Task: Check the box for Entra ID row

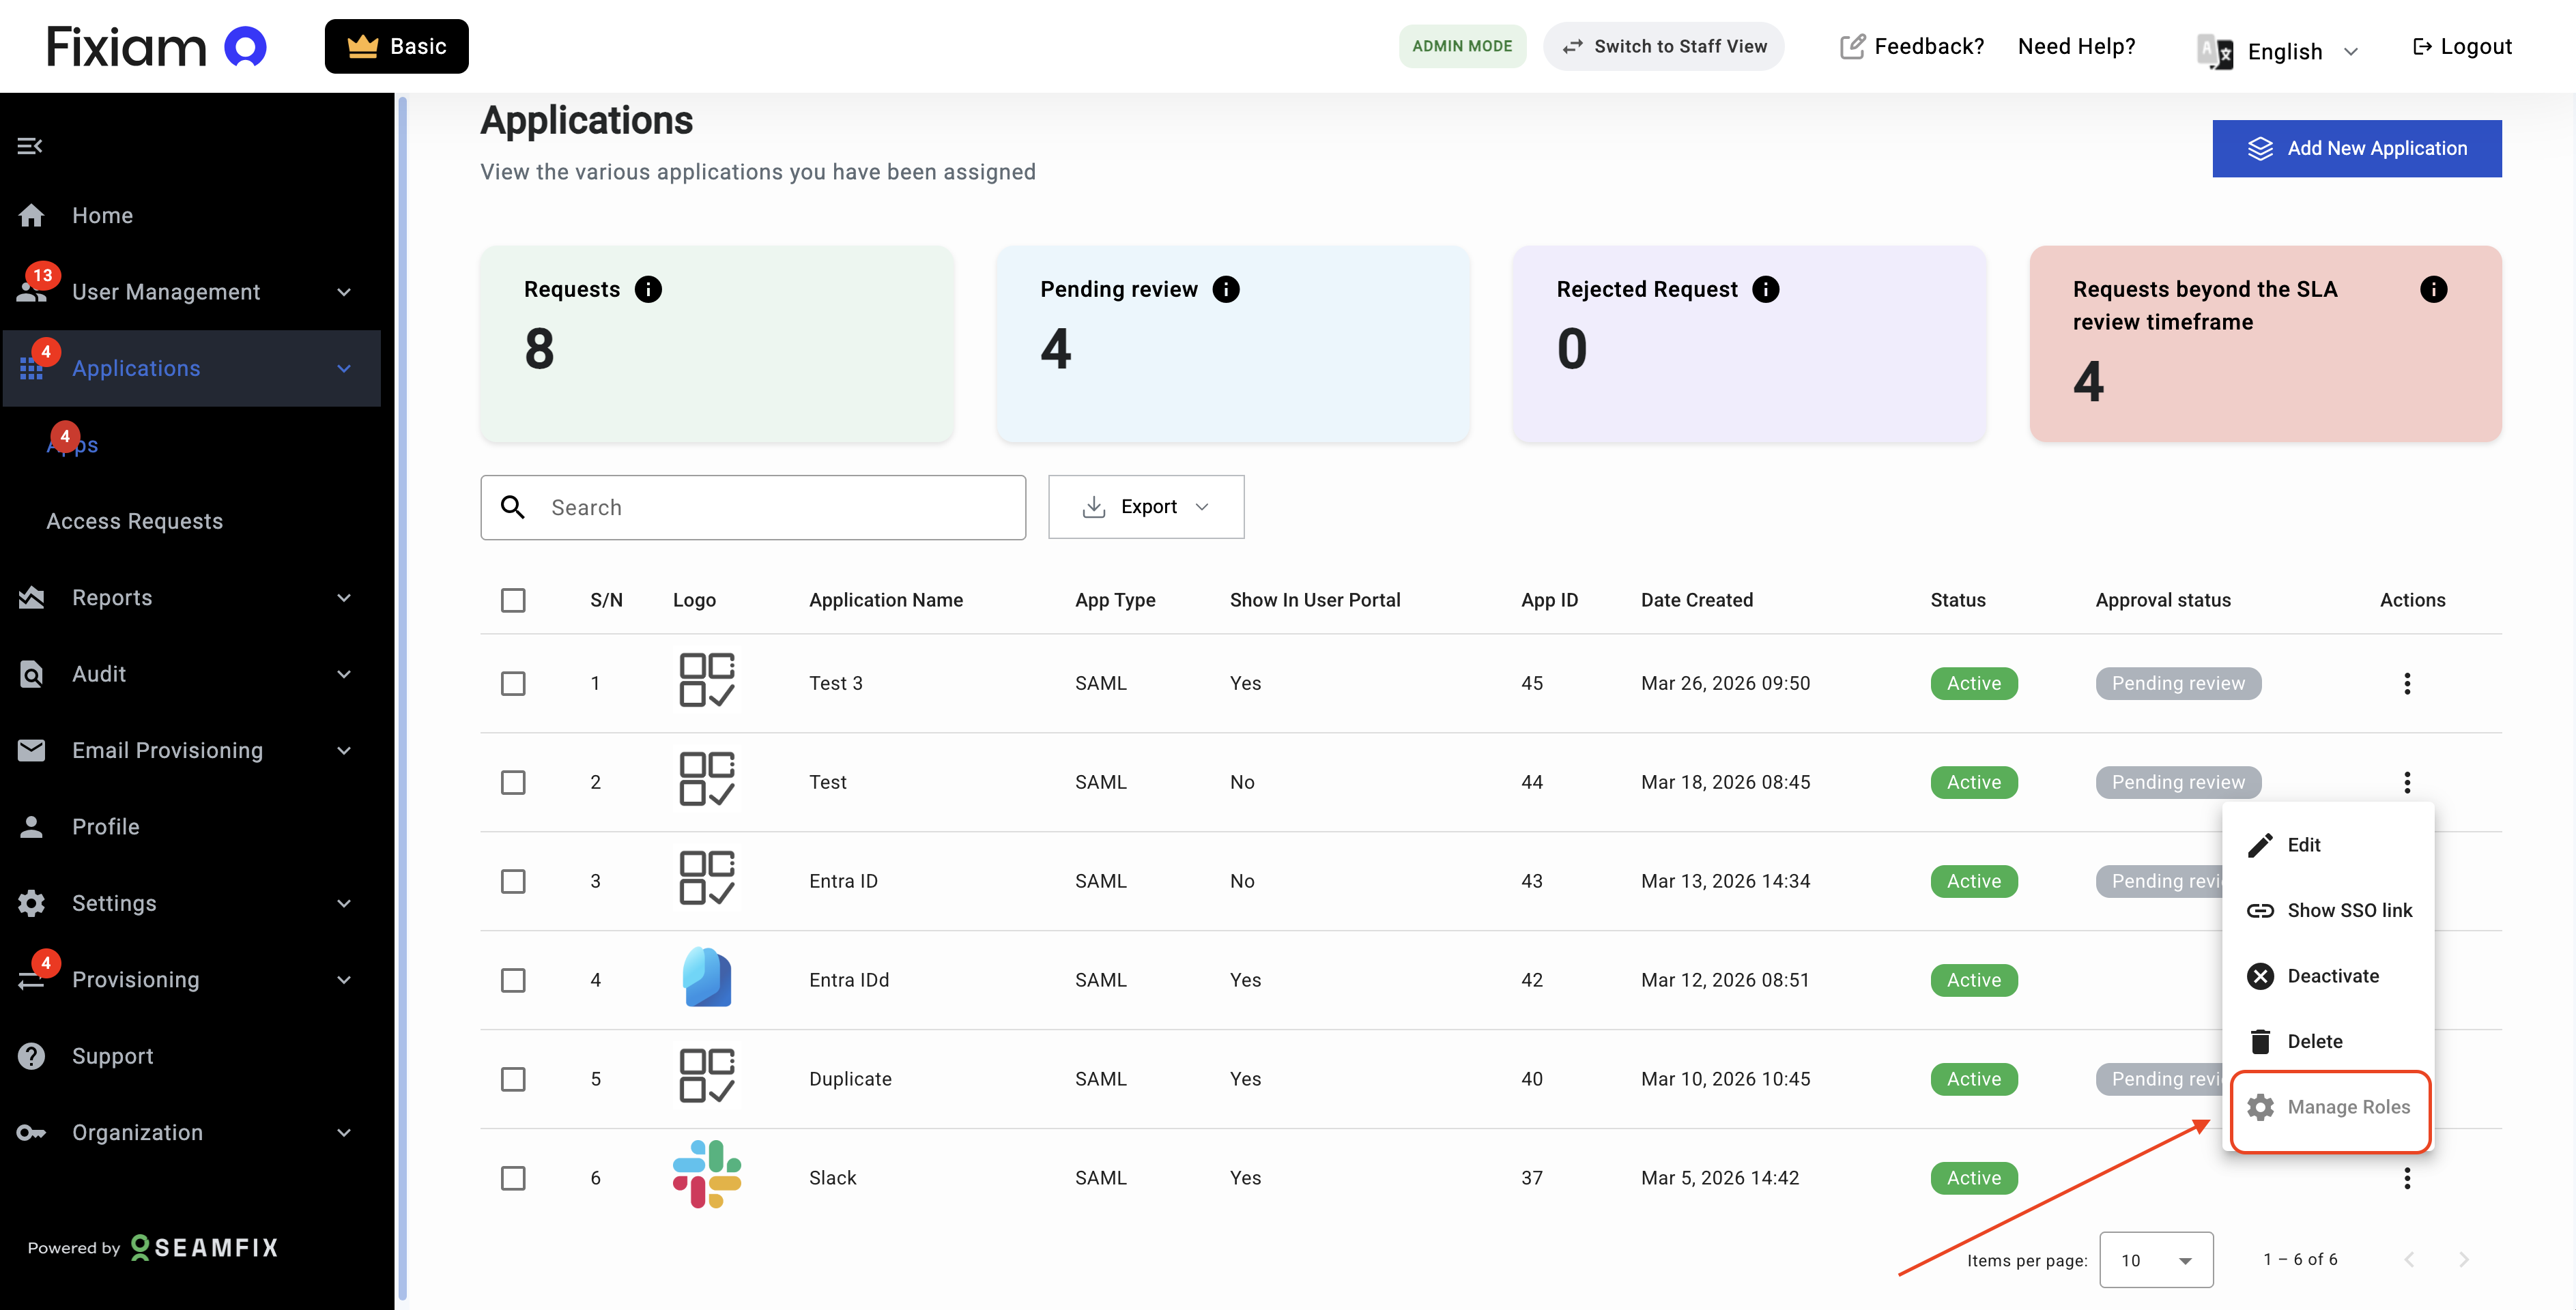Action: [513, 882]
